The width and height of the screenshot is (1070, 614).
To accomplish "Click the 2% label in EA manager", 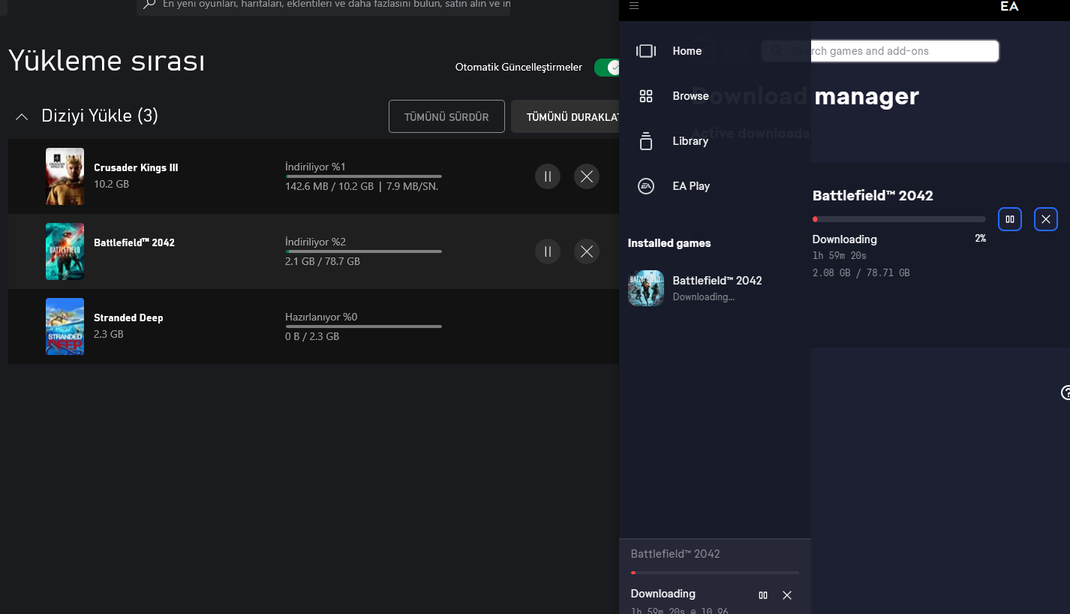I will pos(980,239).
